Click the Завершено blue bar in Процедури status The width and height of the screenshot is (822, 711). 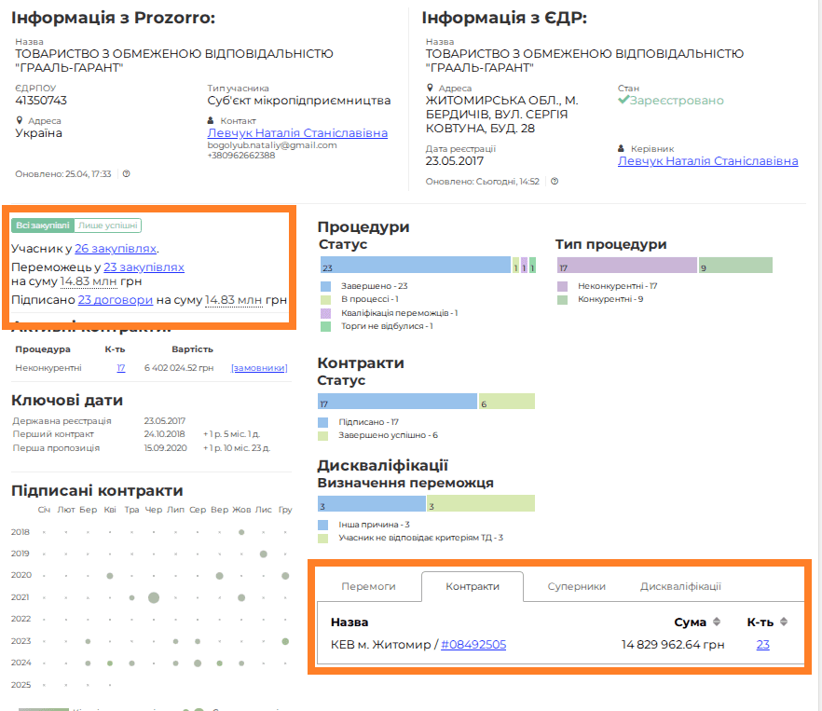click(414, 265)
